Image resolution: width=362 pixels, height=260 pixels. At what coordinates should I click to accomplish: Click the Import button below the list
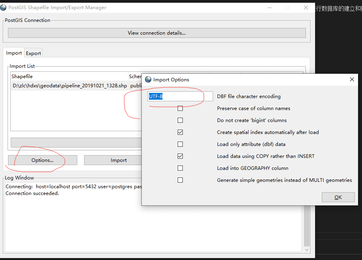click(x=118, y=160)
